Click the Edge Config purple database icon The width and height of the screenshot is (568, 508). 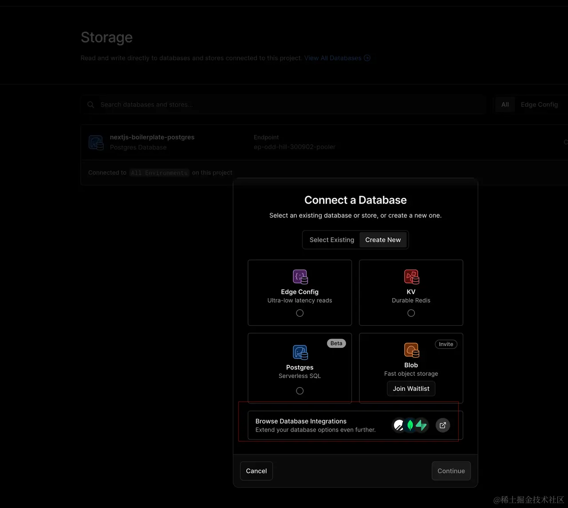pyautogui.click(x=300, y=277)
